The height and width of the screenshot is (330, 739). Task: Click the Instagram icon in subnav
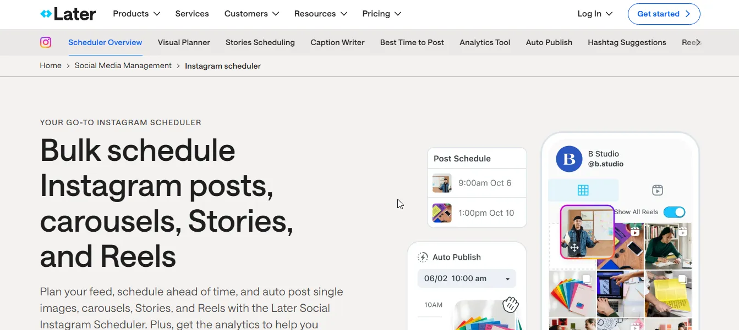(46, 42)
